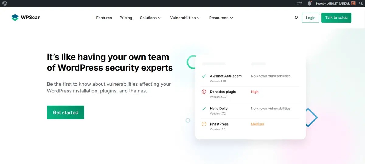The width and height of the screenshot is (365, 164).
Task: Click the Medium severity label
Action: tap(257, 124)
